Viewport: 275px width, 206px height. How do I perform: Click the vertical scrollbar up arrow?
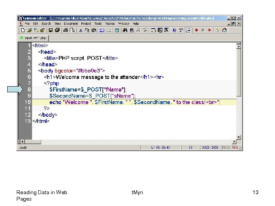click(x=238, y=46)
